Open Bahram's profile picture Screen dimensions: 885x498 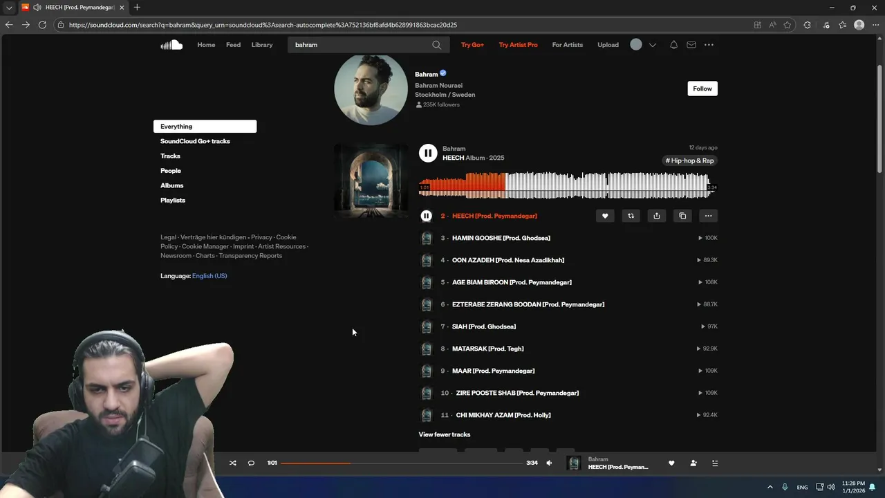coord(371,89)
